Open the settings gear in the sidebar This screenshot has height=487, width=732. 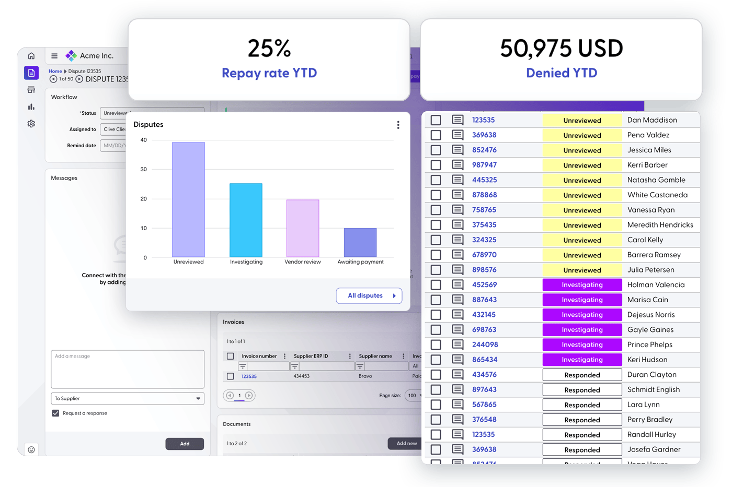click(31, 124)
